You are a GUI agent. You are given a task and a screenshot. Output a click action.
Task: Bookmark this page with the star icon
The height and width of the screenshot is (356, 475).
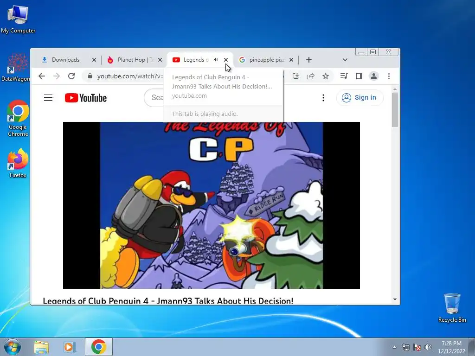(x=326, y=76)
